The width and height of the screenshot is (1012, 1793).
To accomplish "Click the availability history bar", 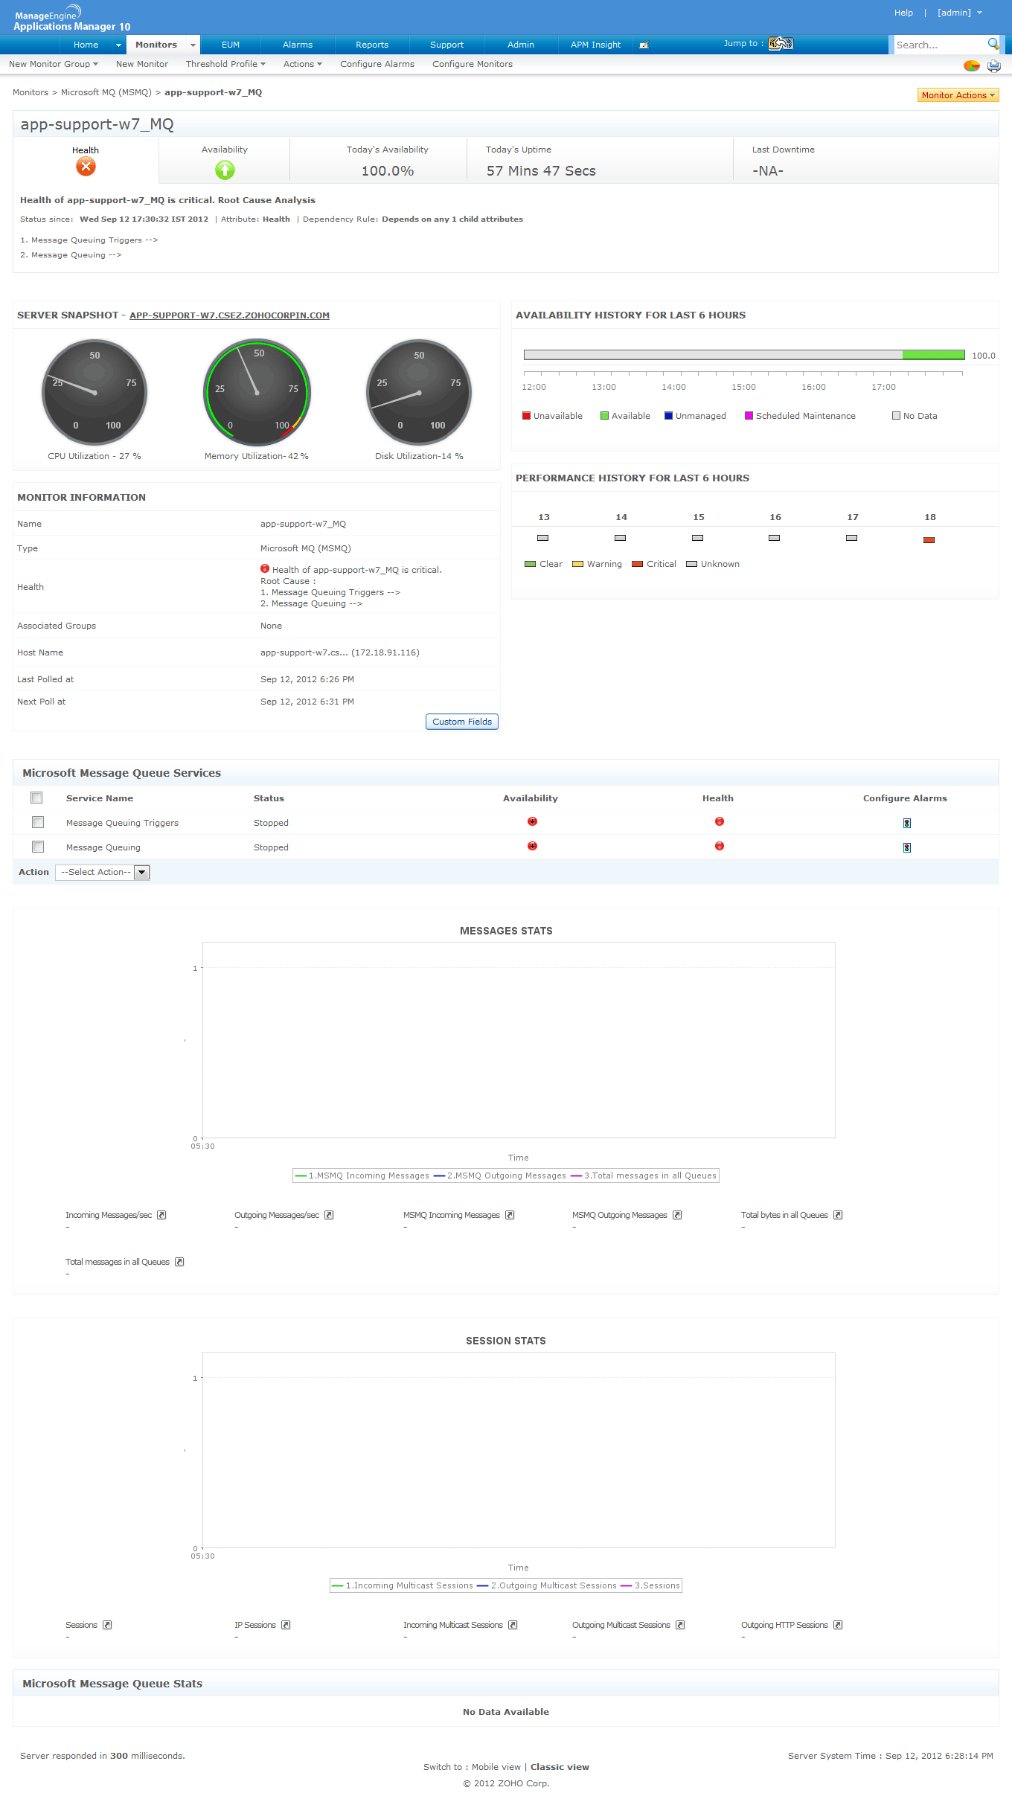I will [744, 355].
